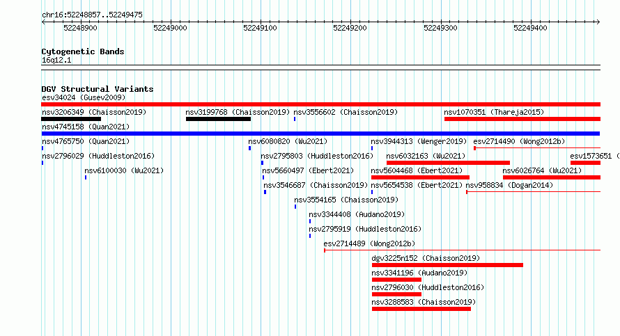Select the red nsv1070351 variant bar

pyautogui.click(x=522, y=119)
